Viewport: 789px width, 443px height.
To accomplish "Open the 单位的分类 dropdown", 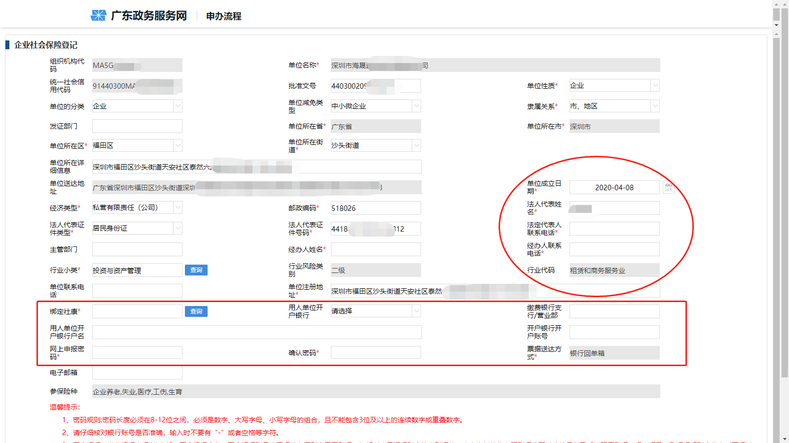I will [x=178, y=106].
